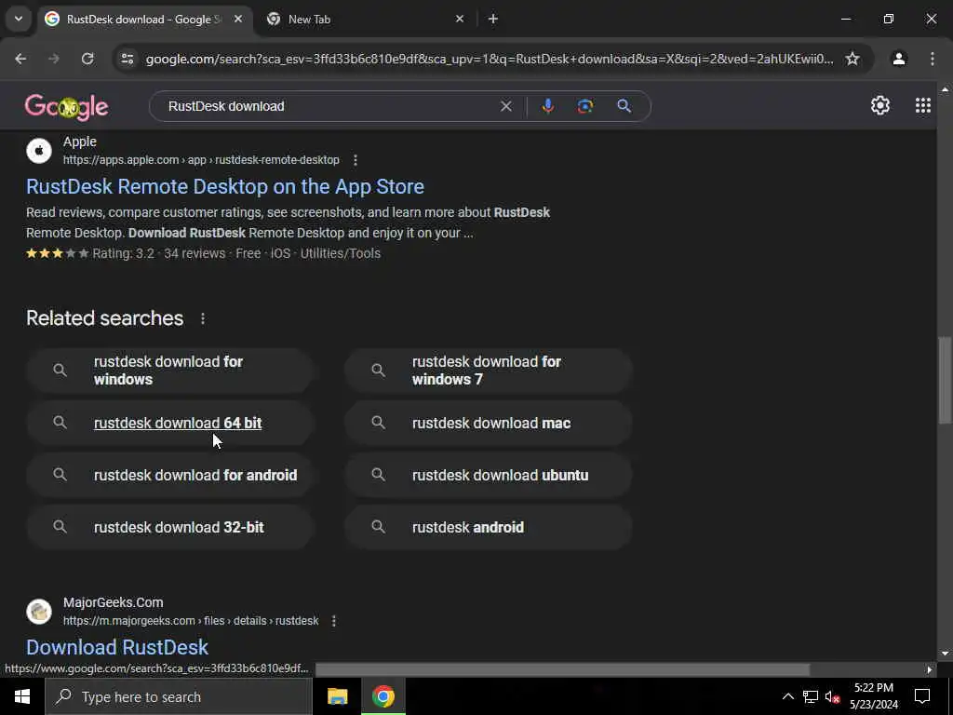
Task: Open the notifications action center
Action: pos(922,696)
